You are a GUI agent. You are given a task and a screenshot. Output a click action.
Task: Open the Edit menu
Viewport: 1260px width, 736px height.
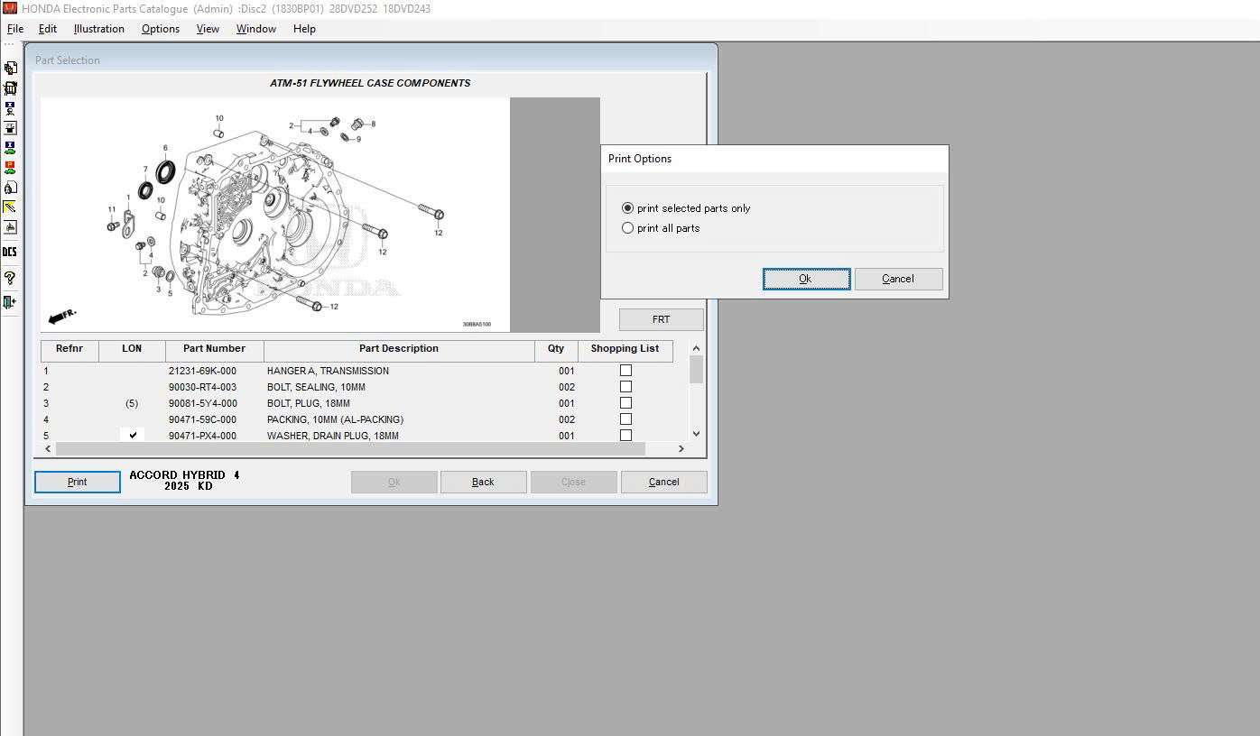tap(48, 29)
